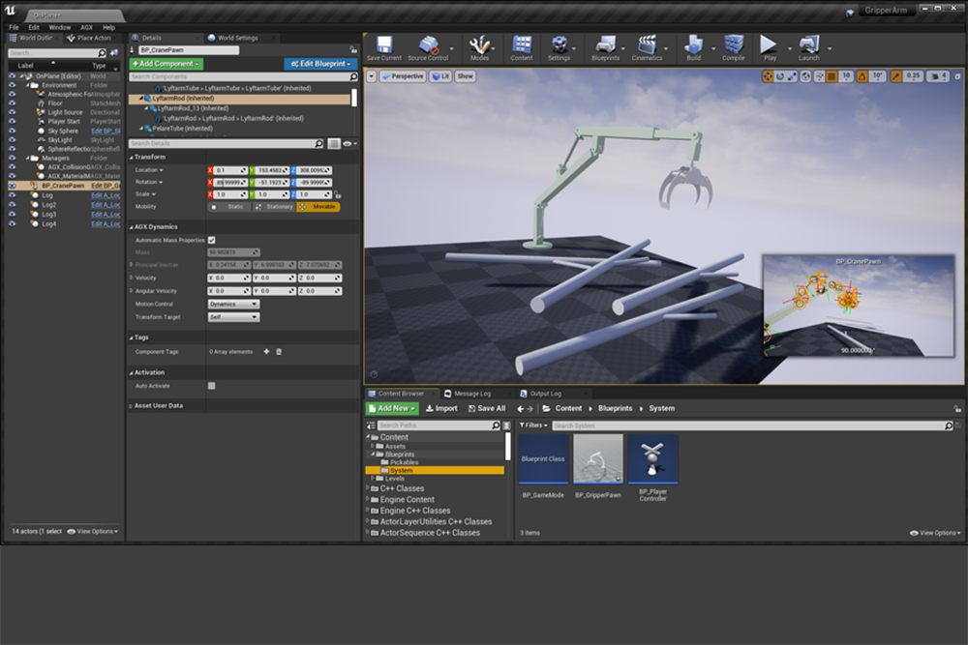
Task: Maximize viewport using corner icon
Action: click(957, 76)
